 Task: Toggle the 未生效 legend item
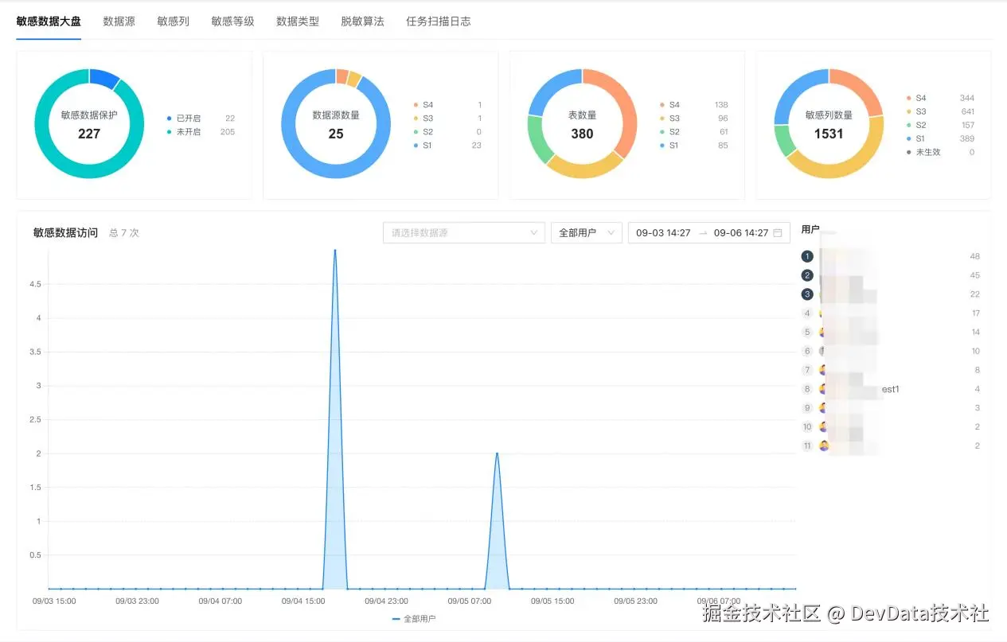point(923,152)
